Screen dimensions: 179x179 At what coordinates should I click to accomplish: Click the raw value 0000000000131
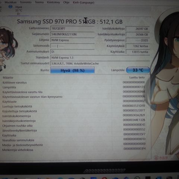click(x=134, y=87)
